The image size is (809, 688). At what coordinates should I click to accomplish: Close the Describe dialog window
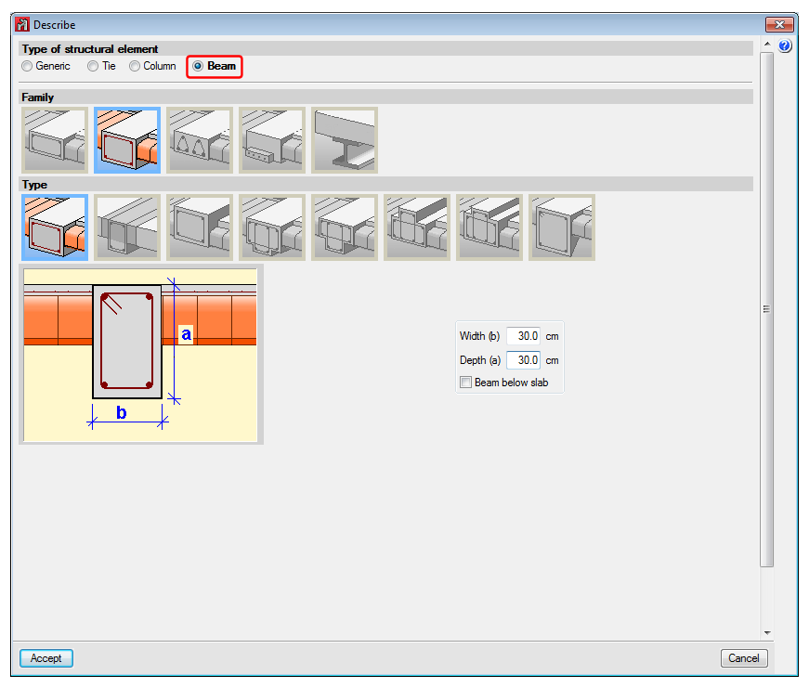(779, 24)
